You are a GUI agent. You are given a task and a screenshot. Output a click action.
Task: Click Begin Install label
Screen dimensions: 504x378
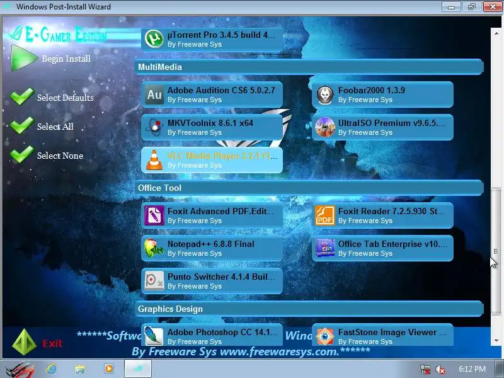[x=66, y=59]
